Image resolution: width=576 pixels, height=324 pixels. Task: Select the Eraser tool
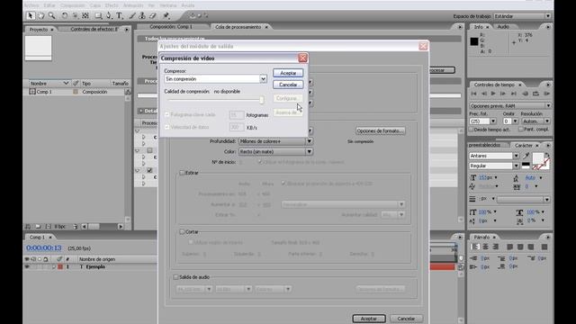(153, 15)
